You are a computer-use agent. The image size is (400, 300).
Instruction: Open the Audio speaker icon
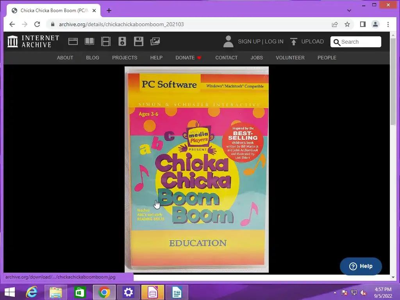click(x=122, y=41)
